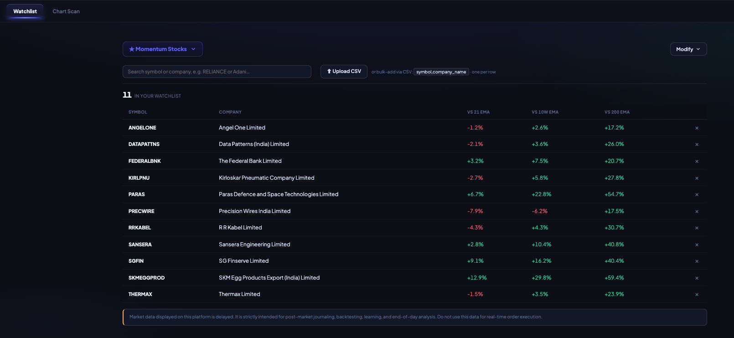
Task: Click KIRLPNU's +27.8% 200 EMA value
Action: coord(614,178)
